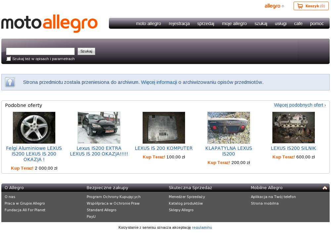
Task: Open the 'sprzedaj' menu item
Action: coord(206,23)
